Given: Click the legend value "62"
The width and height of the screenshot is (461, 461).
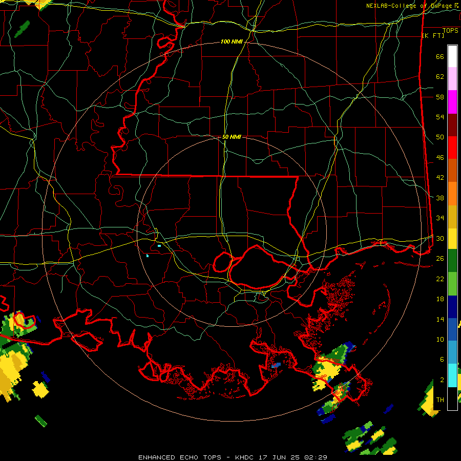Looking at the screenshot, I should [440, 77].
